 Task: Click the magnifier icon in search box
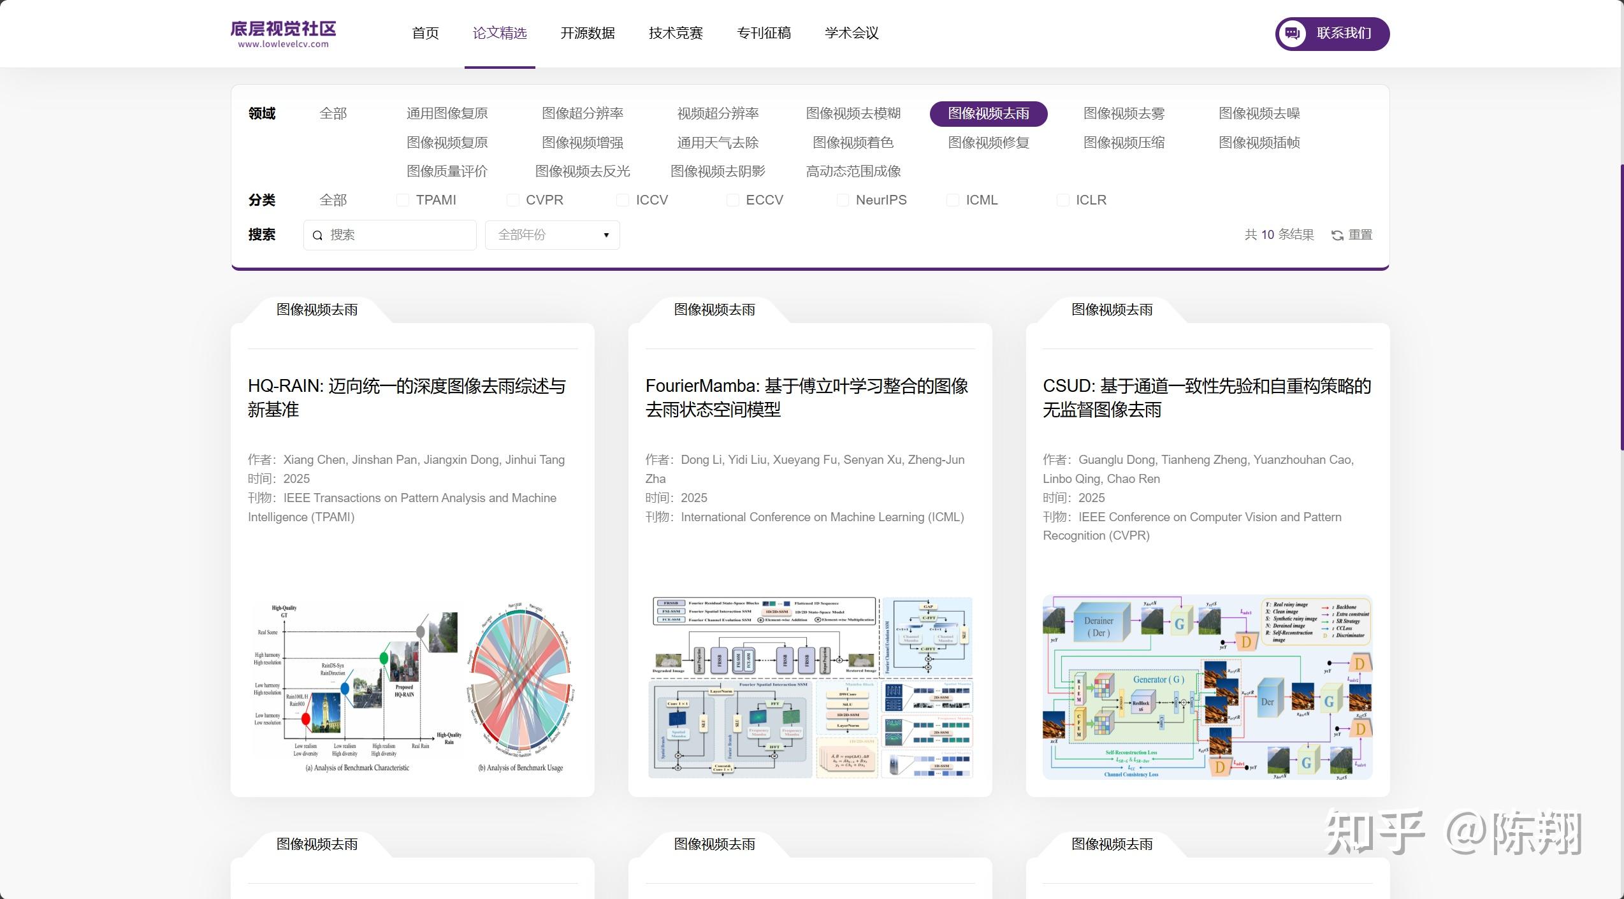317,236
